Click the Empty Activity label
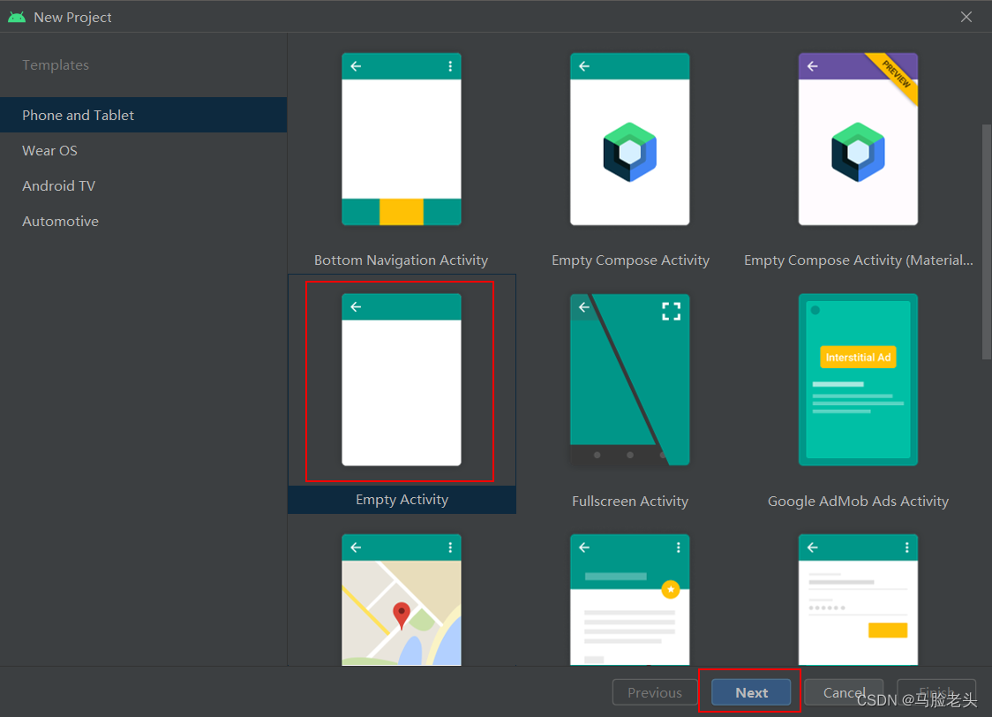Viewport: 992px width, 717px height. (402, 499)
